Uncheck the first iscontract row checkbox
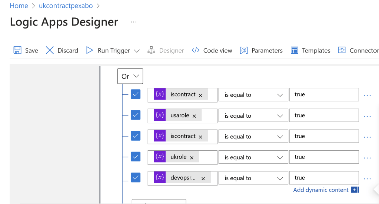The image size is (379, 204). pyautogui.click(x=136, y=94)
